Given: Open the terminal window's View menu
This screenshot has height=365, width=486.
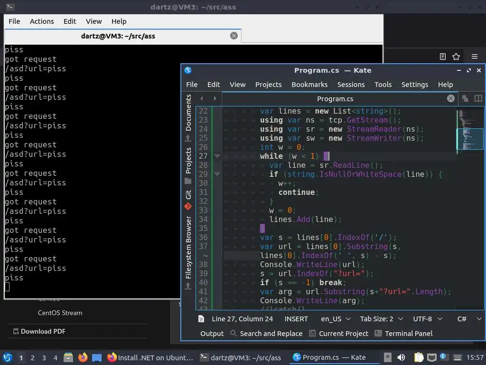Looking at the screenshot, I should point(93,21).
